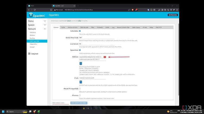The height and width of the screenshot is (114, 204).
Task: Open the Firewall page under Network
Action: tap(32, 47)
